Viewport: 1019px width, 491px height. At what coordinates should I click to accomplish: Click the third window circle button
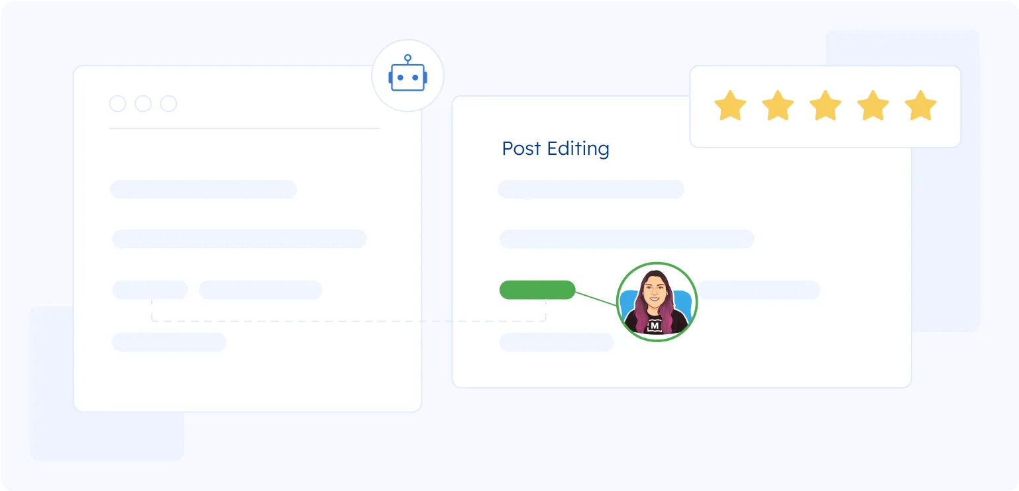click(169, 104)
